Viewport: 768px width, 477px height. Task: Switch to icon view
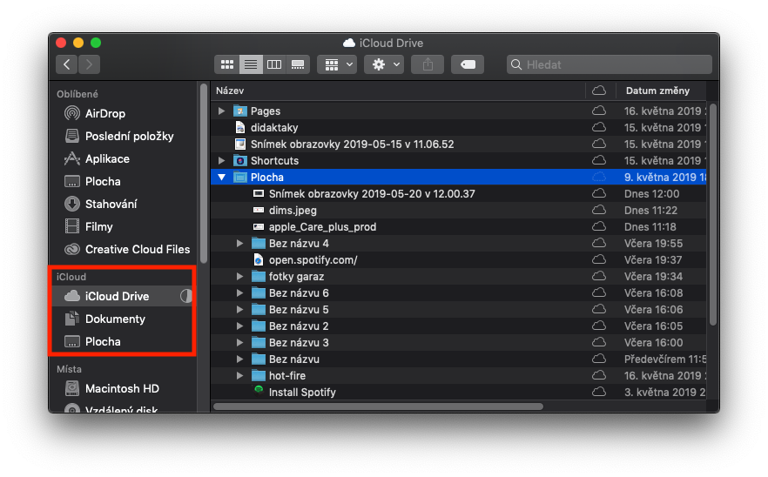227,64
